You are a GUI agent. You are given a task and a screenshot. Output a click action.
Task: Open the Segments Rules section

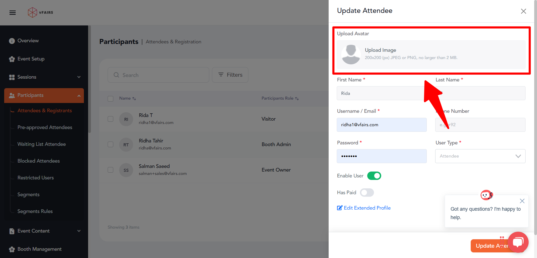pyautogui.click(x=35, y=211)
